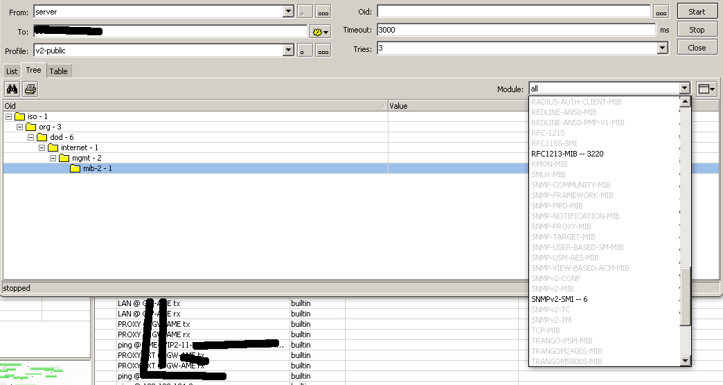The height and width of the screenshot is (385, 723).
Task: Click the SNMP-COMMUNITY-MIB module entry
Action: (x=571, y=184)
